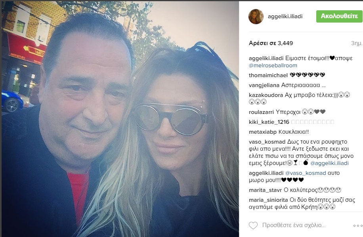Open the @melroseballroom mention link
The width and height of the screenshot is (363, 237).
click(x=273, y=65)
